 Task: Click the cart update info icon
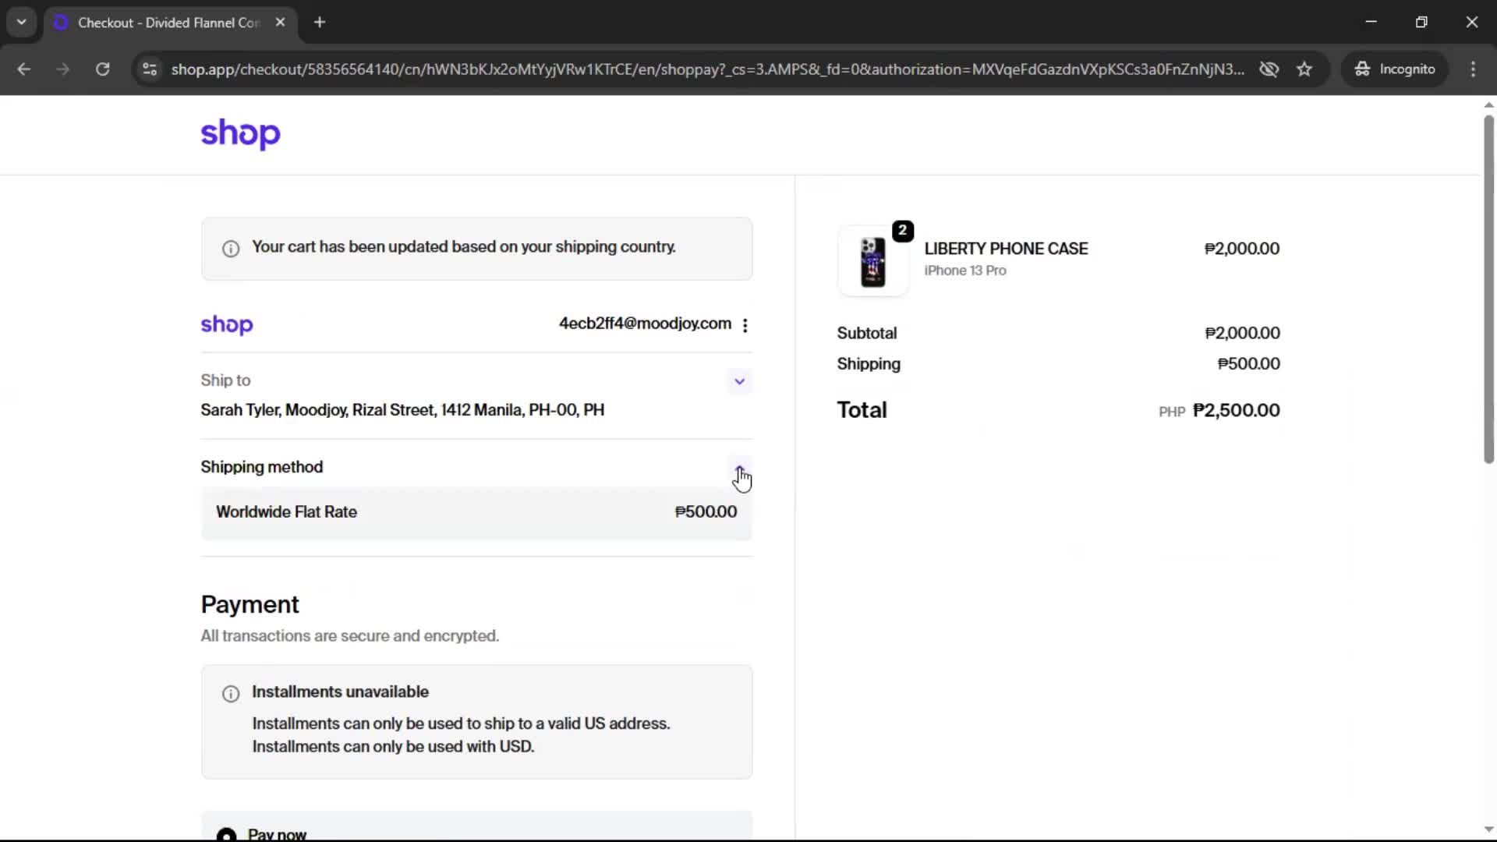click(231, 249)
